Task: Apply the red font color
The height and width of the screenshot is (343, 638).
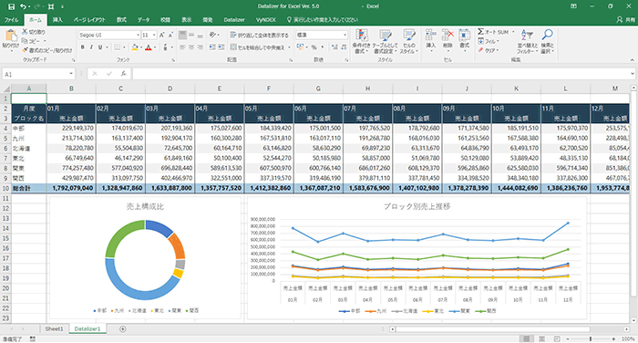Action: pyautogui.click(x=149, y=47)
